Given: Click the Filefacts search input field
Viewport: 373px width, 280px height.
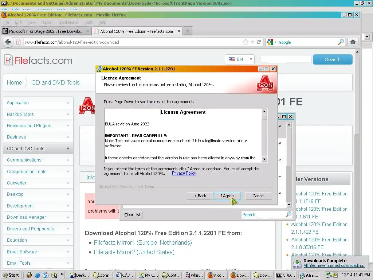Looking at the screenshot, I should pos(286,59).
